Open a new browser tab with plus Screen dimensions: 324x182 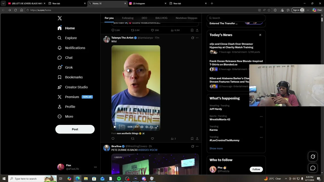pyautogui.click(x=212, y=3)
